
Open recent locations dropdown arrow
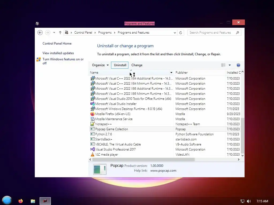pos(54,33)
